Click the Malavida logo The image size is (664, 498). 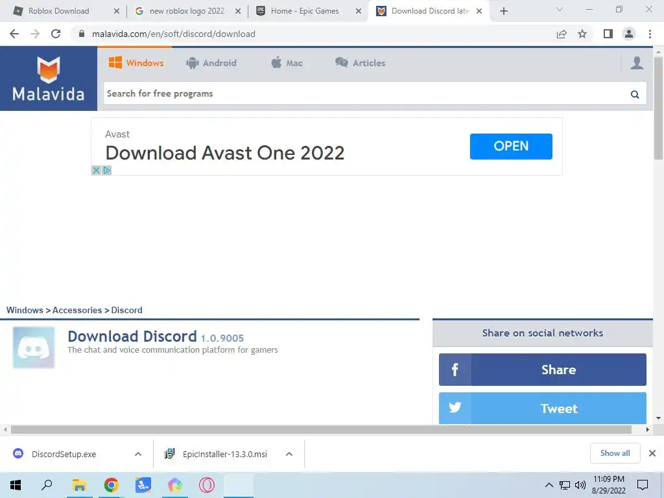(48, 78)
